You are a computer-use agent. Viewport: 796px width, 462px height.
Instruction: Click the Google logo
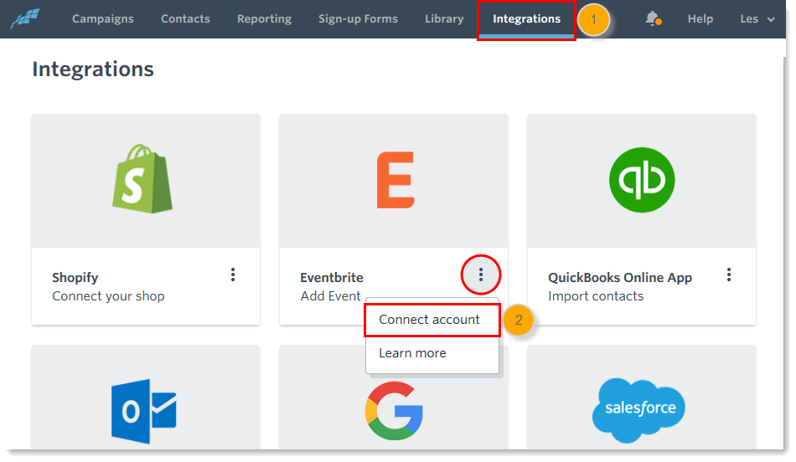(x=394, y=411)
